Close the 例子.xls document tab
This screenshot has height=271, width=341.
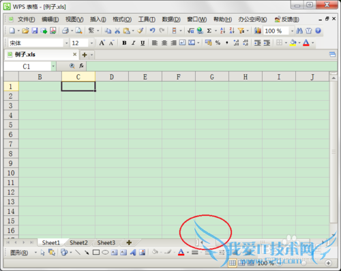pos(74,54)
